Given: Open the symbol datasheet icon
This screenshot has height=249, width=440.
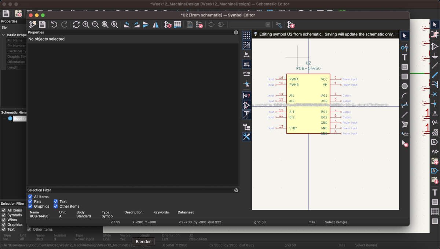Looking at the screenshot, I should pos(190,25).
